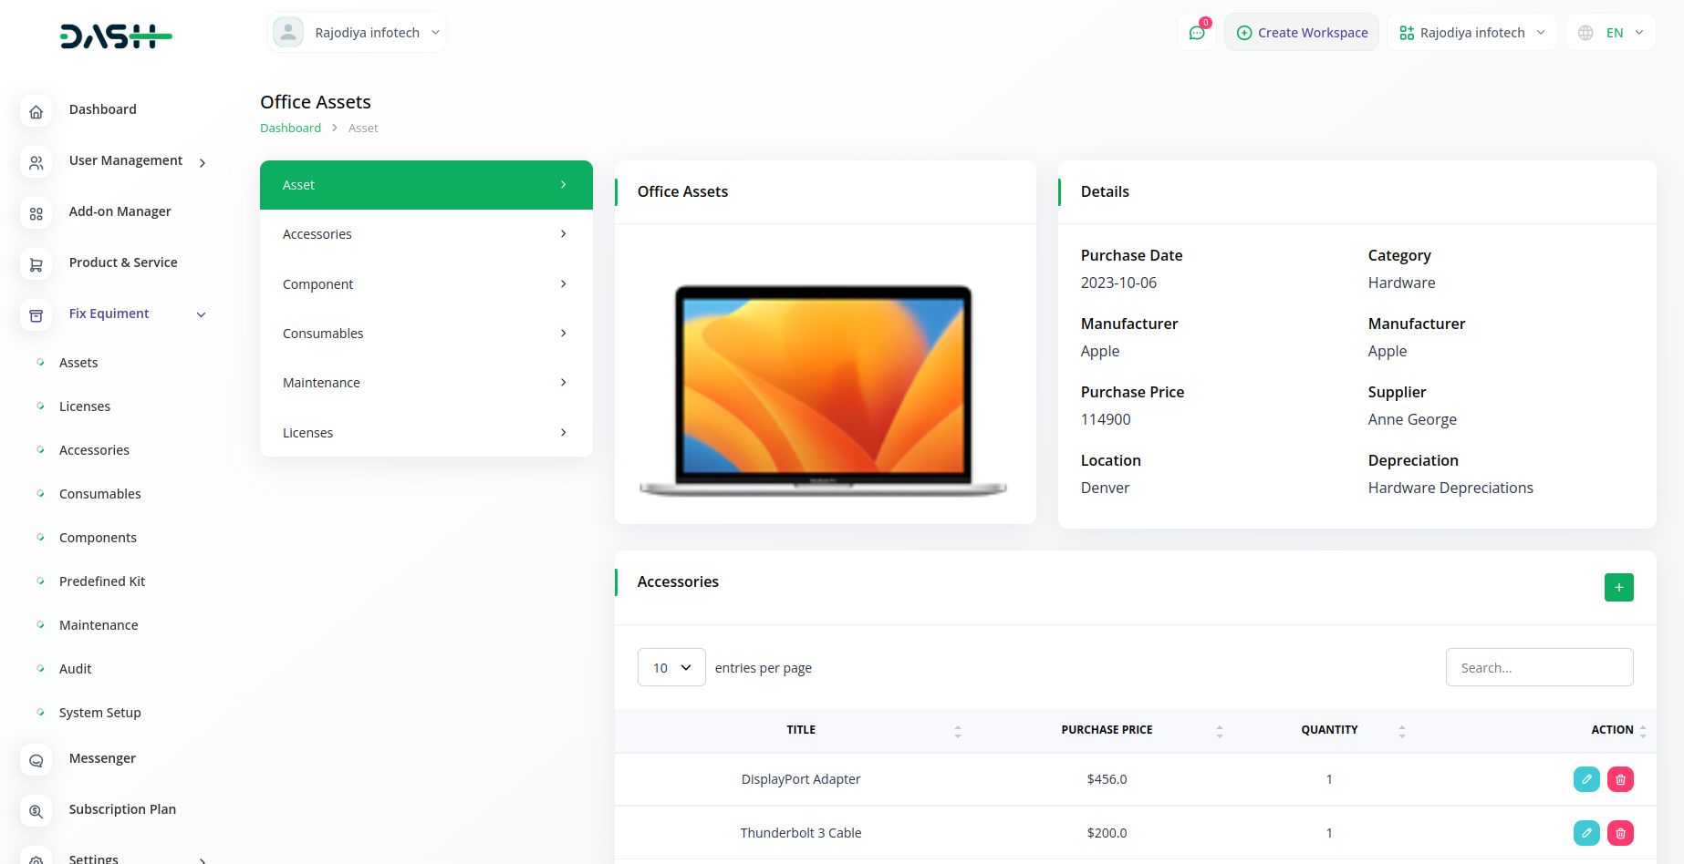1684x864 pixels.
Task: Open the EN language dropdown
Action: coord(1611,33)
